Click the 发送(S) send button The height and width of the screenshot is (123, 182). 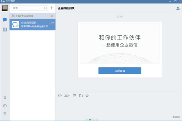tap(176, 117)
